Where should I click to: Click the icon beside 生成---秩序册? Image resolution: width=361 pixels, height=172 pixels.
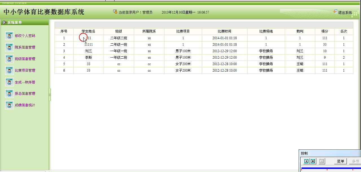9,82
